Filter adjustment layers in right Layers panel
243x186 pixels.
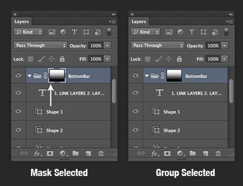point(180,32)
